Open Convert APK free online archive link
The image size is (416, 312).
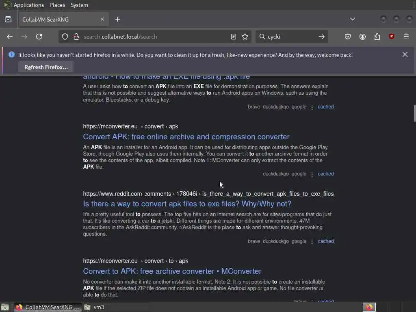pos(186,137)
